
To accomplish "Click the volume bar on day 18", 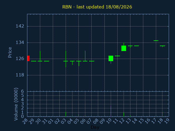I will coord(162,115).
